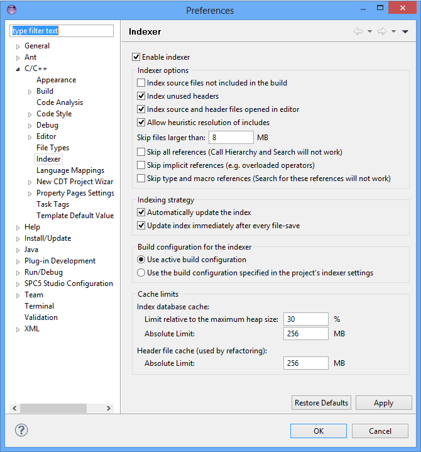Expand the Code Style node
Viewport: 421px width, 452px height.
pos(30,114)
